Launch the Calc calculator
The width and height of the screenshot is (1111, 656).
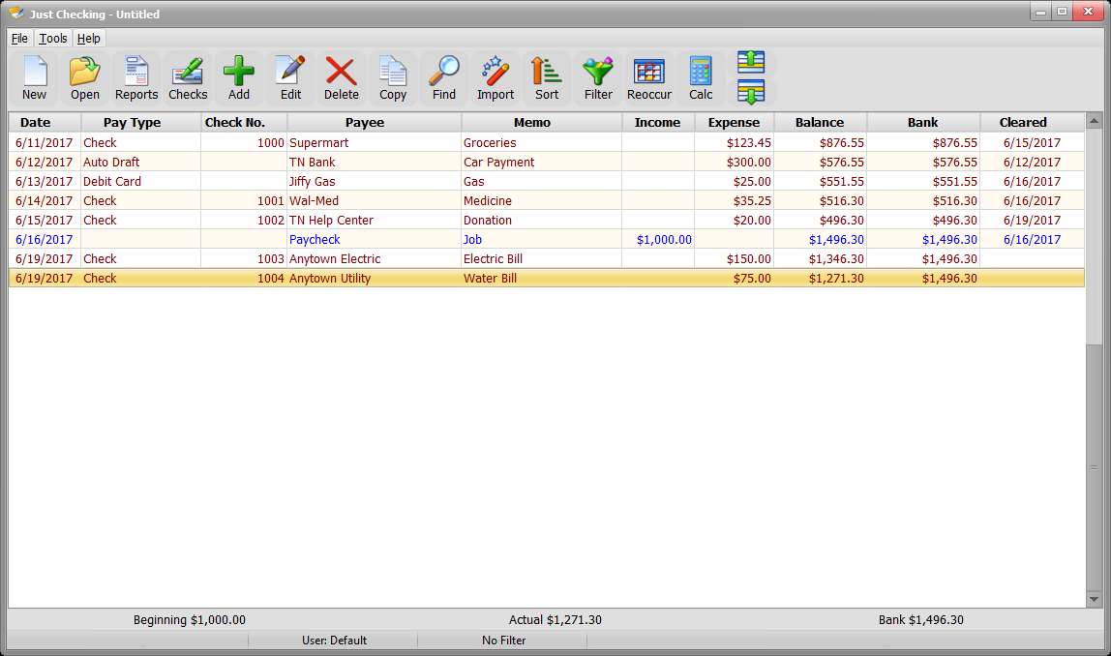(x=701, y=77)
